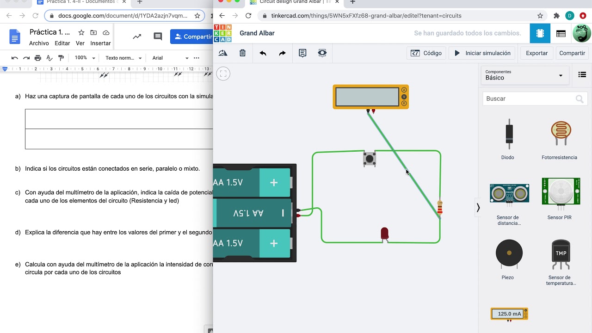Screen dimensions: 592x333
Task: Set multimeter to voltage mode V
Action: tap(404, 97)
